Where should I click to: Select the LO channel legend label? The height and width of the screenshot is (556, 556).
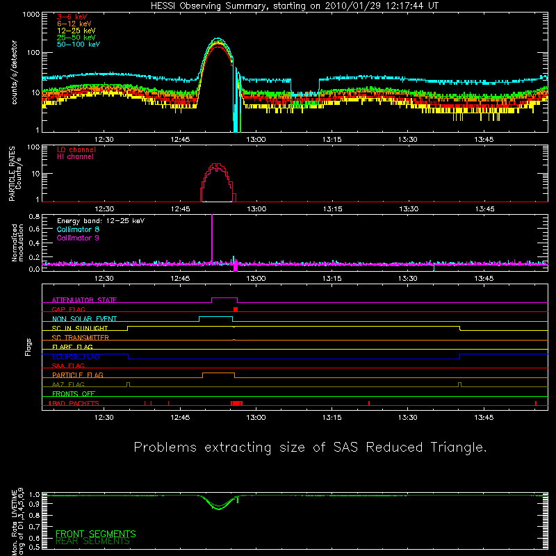coord(76,149)
